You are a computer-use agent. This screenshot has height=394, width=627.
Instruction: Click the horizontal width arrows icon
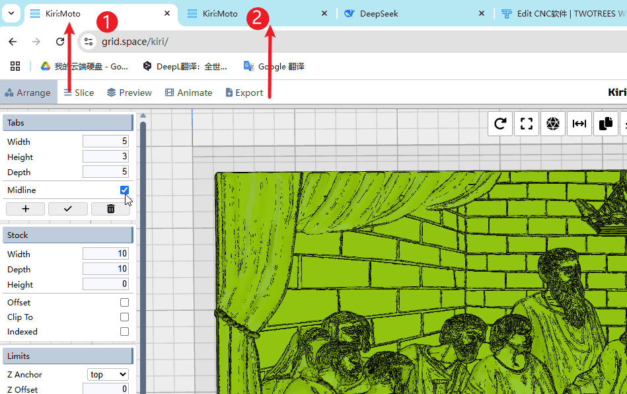tap(579, 124)
